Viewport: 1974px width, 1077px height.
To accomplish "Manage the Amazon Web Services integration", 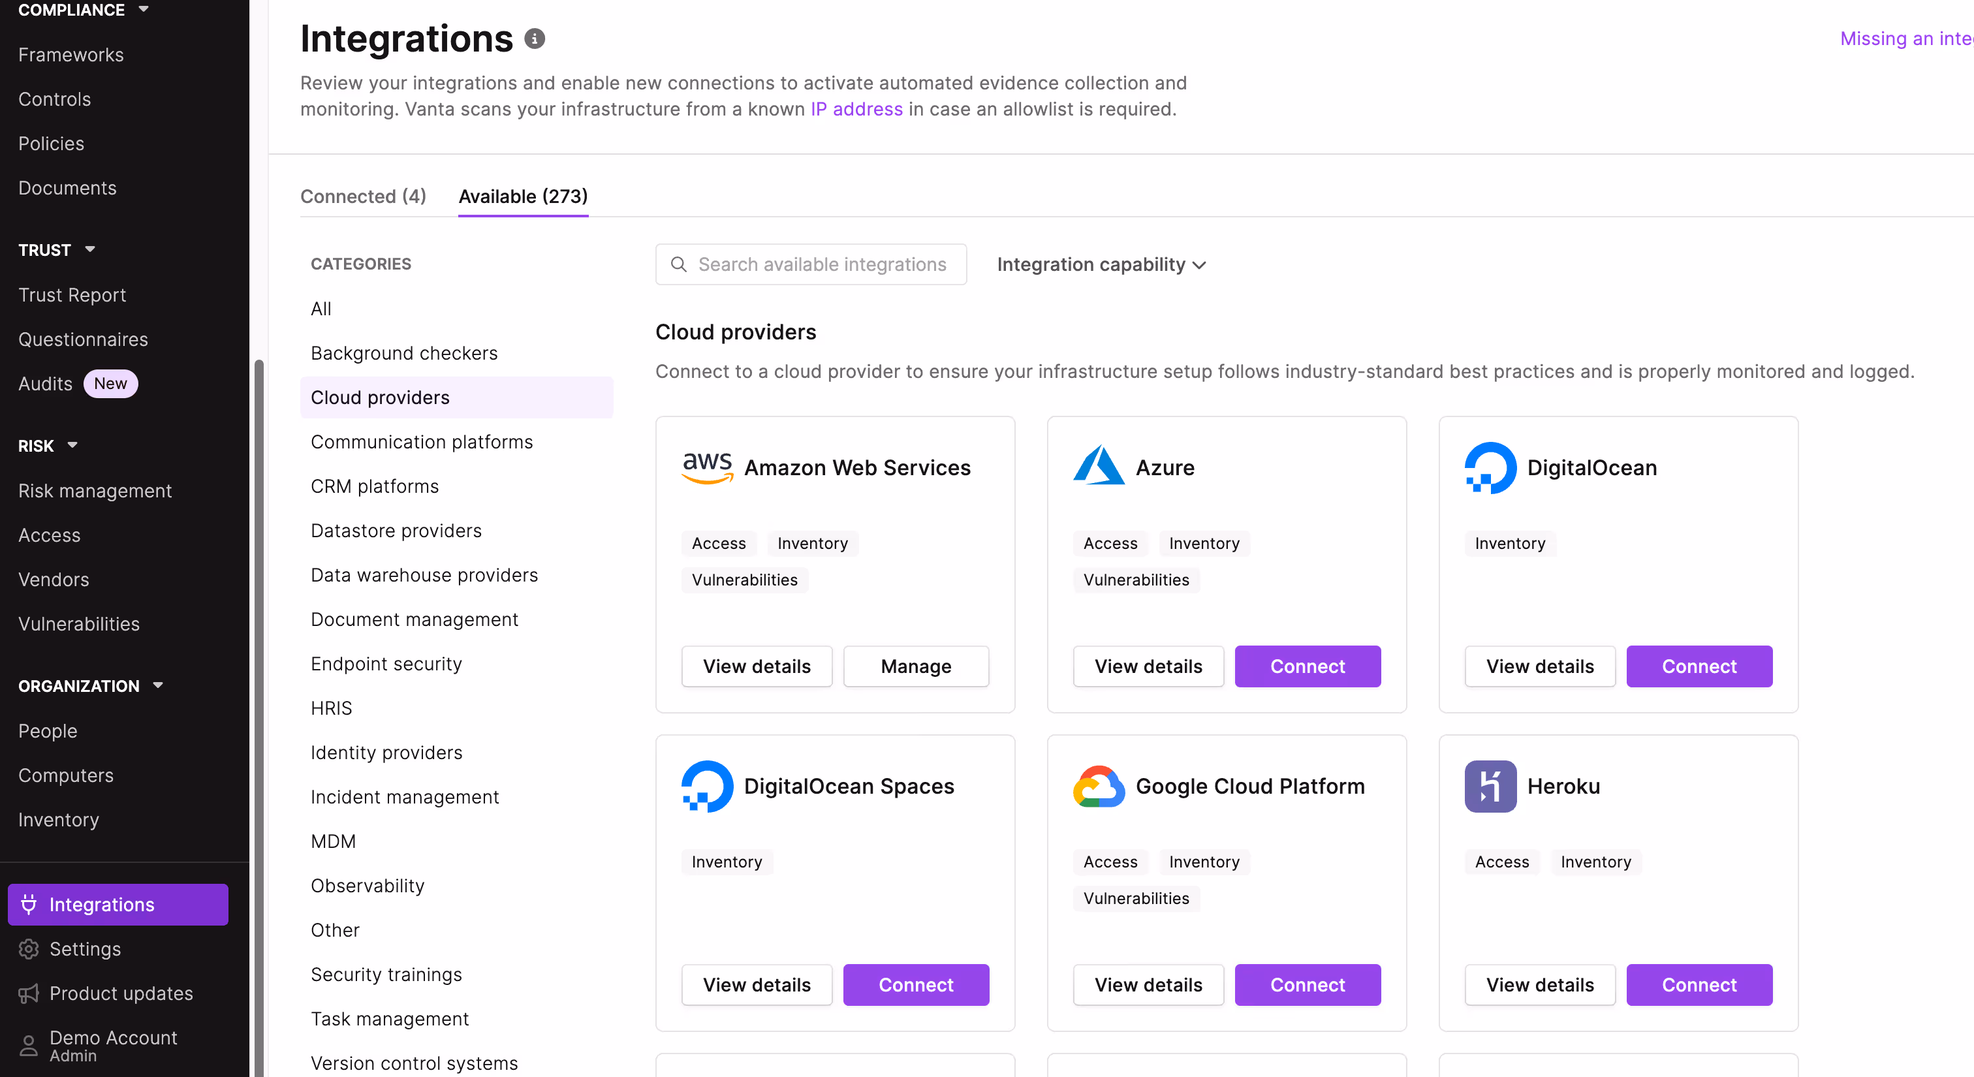I will coord(915,666).
